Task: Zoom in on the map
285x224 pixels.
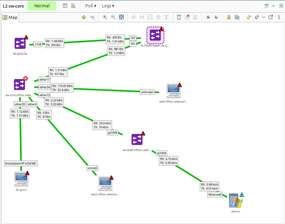Action: (x=105, y=17)
